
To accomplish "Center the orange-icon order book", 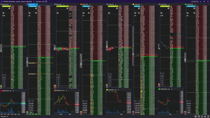I will (89, 8).
